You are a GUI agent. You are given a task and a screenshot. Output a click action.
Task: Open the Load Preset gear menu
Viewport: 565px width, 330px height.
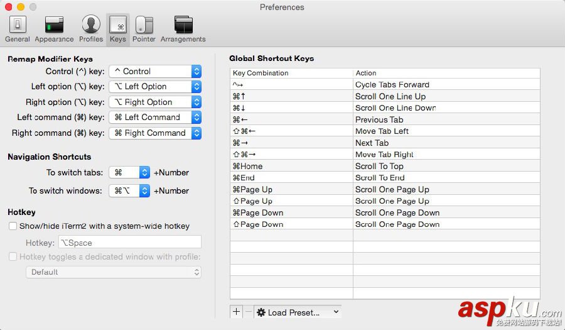click(298, 312)
